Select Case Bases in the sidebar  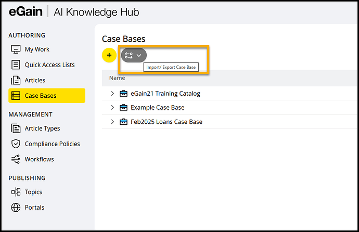[x=41, y=96]
